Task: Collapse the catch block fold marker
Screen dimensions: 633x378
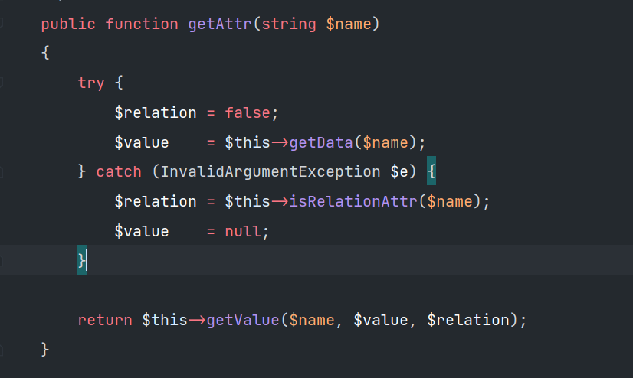Action: 2,172
